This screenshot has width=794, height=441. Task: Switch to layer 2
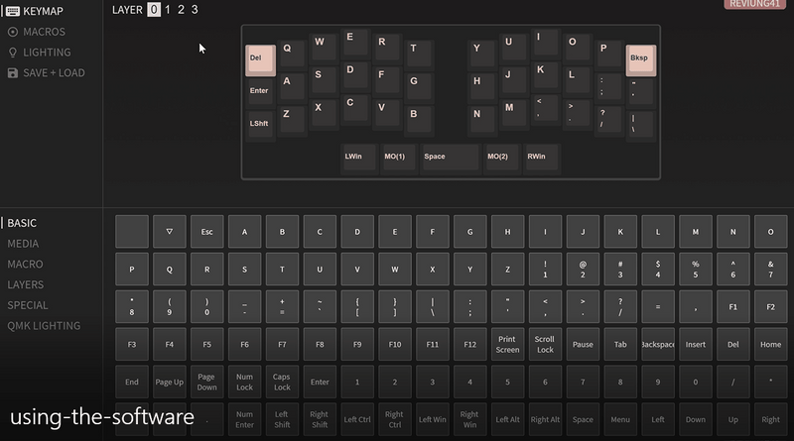(181, 10)
